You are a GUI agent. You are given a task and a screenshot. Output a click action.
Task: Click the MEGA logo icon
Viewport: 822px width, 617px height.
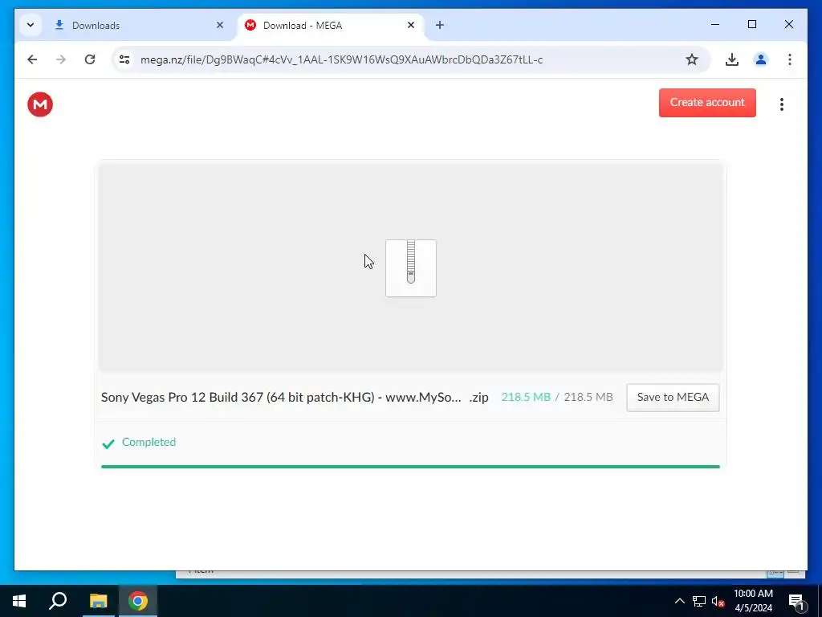click(40, 104)
